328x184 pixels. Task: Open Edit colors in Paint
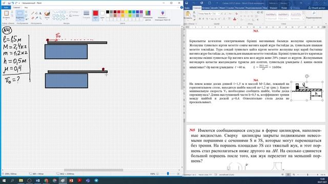[x=148, y=15]
